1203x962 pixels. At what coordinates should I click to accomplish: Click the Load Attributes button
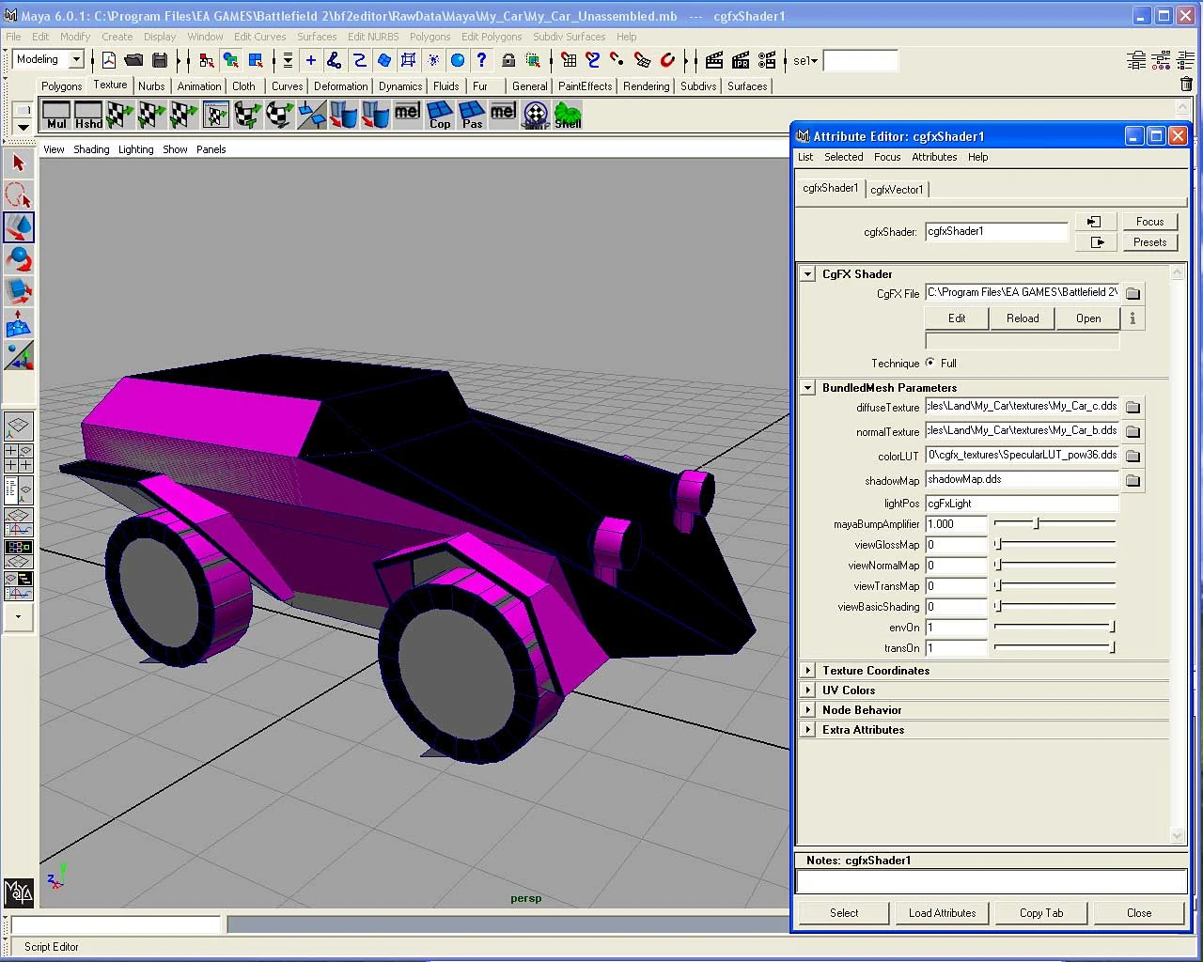pos(942,913)
